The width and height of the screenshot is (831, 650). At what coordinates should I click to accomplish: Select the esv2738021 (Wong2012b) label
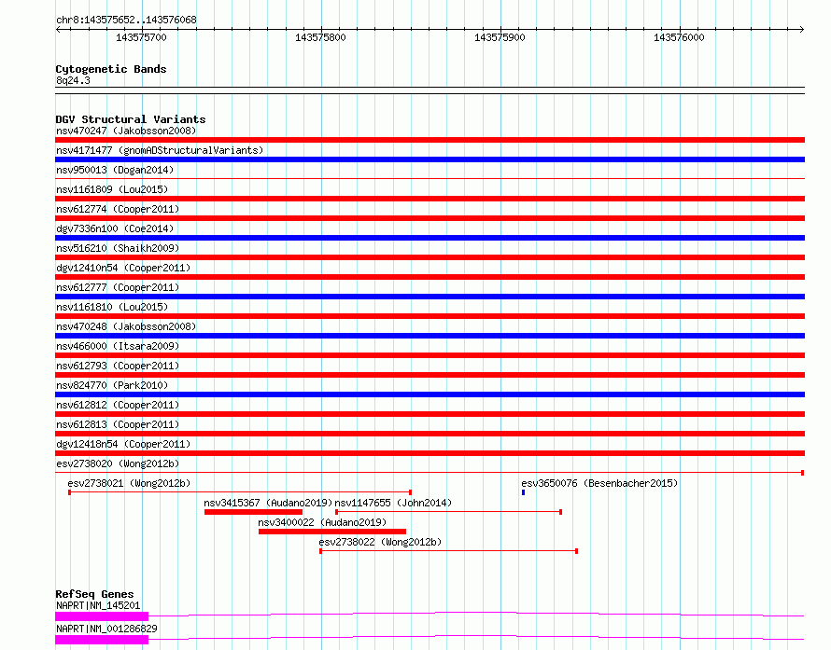[129, 483]
